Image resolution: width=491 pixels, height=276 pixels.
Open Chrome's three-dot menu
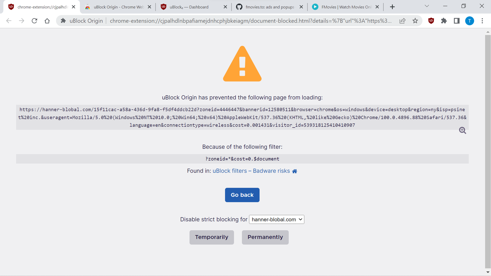tap(483, 21)
